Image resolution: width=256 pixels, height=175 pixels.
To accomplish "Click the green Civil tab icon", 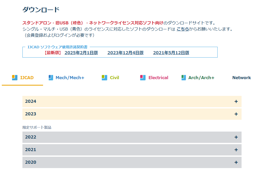I will click(104, 78).
